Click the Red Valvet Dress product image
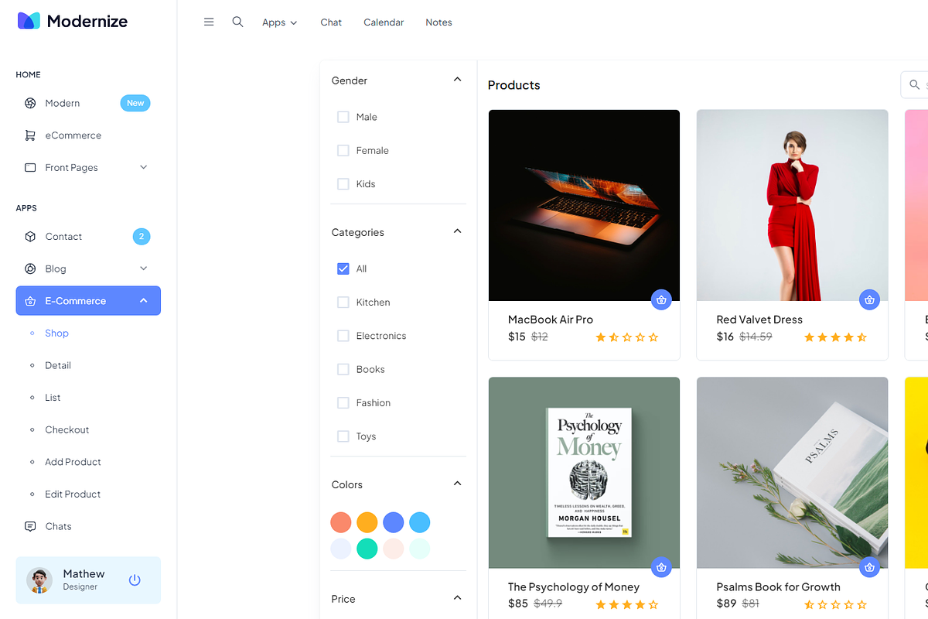This screenshot has width=928, height=619. coord(792,205)
